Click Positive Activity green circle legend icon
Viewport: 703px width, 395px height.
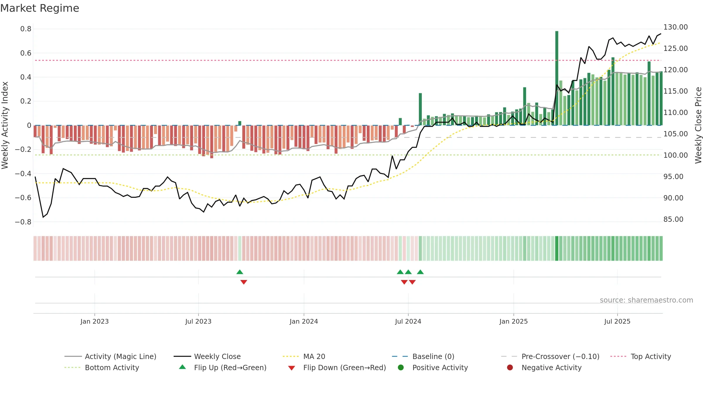coord(401,367)
